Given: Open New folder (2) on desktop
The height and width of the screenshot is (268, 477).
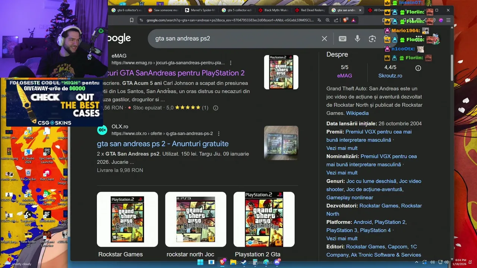Looking at the screenshot, I should [28, 239].
